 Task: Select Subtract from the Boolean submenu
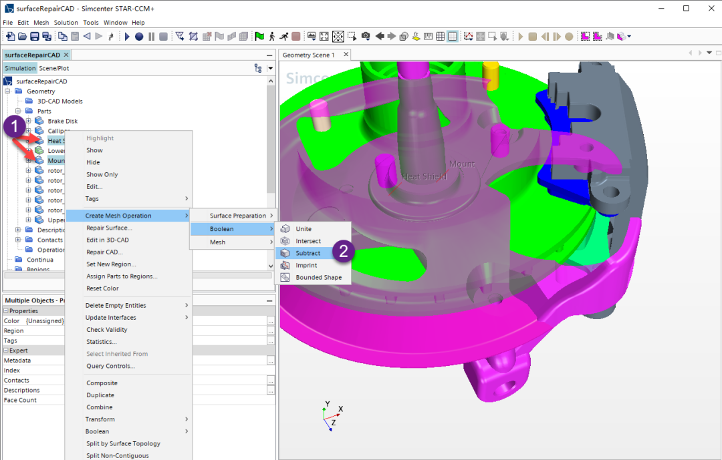coord(313,253)
